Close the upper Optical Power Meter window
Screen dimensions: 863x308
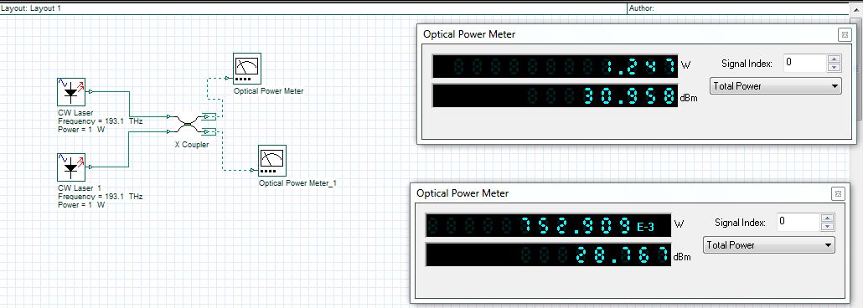845,34
